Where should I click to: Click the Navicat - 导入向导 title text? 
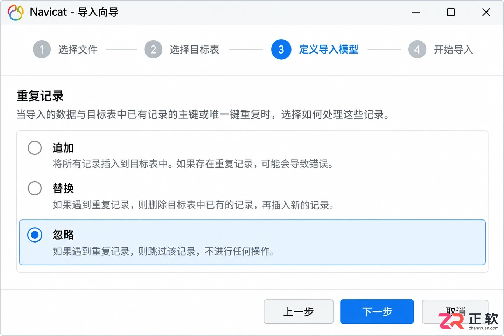click(74, 12)
